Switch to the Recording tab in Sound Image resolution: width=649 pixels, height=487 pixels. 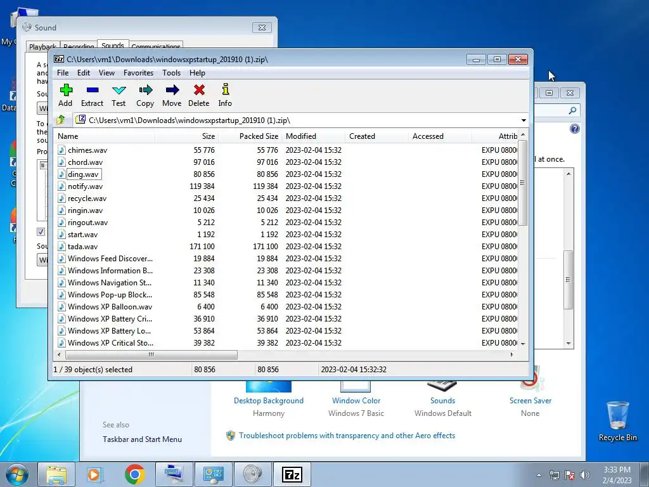point(79,47)
